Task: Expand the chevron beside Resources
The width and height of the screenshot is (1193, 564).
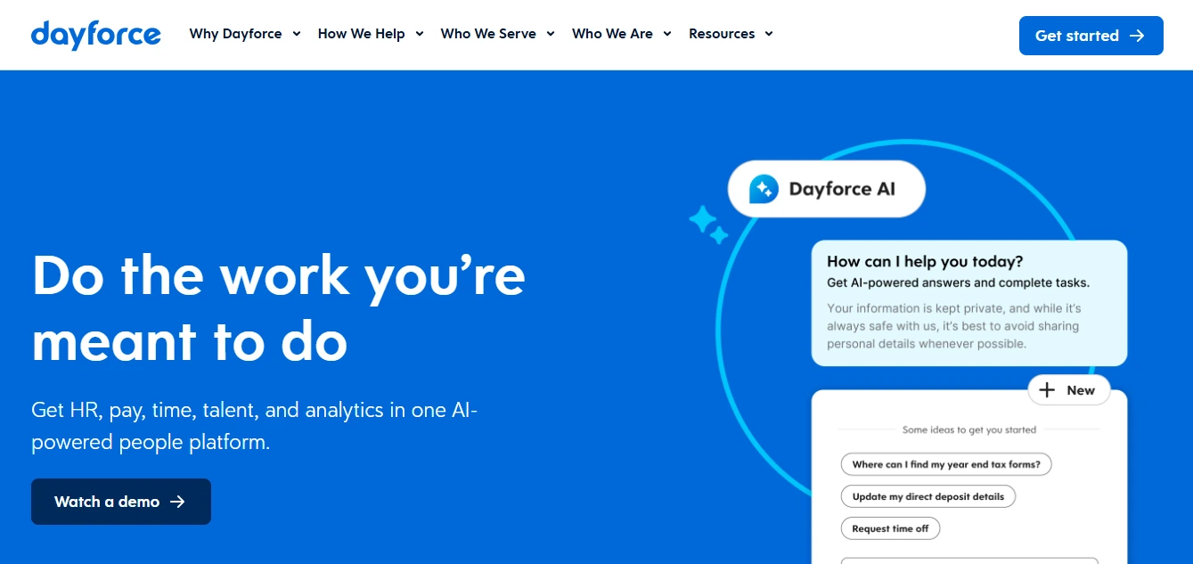Action: click(769, 34)
